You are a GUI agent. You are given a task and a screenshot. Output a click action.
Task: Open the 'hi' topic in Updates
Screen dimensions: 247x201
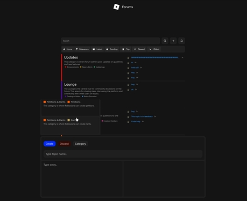click(132, 63)
